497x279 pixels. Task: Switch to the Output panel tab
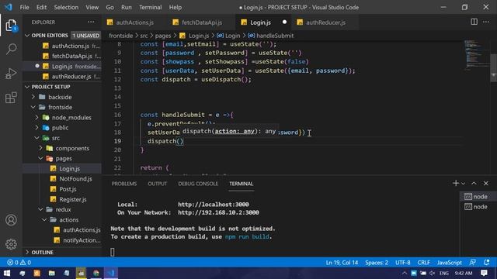click(157, 184)
